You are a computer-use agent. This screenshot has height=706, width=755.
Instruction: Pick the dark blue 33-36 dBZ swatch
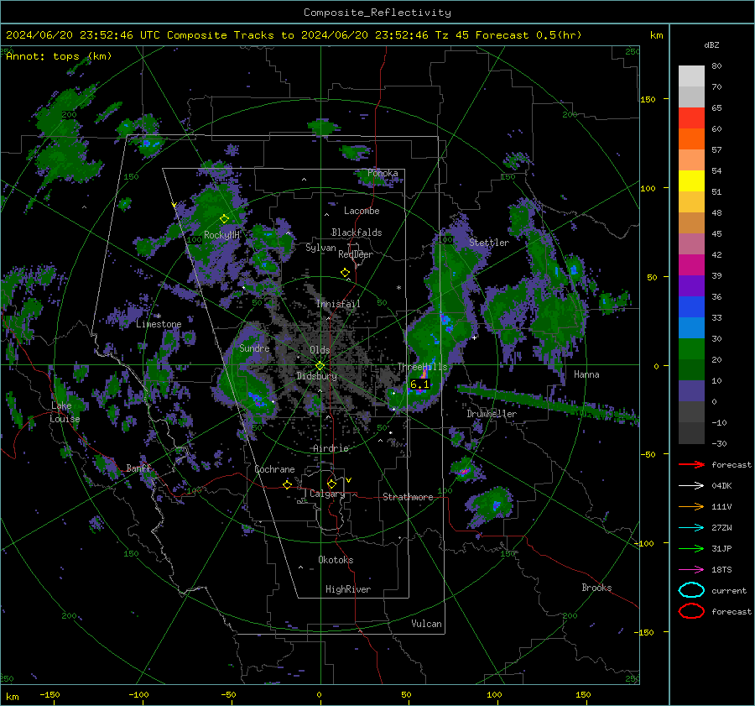691,306
